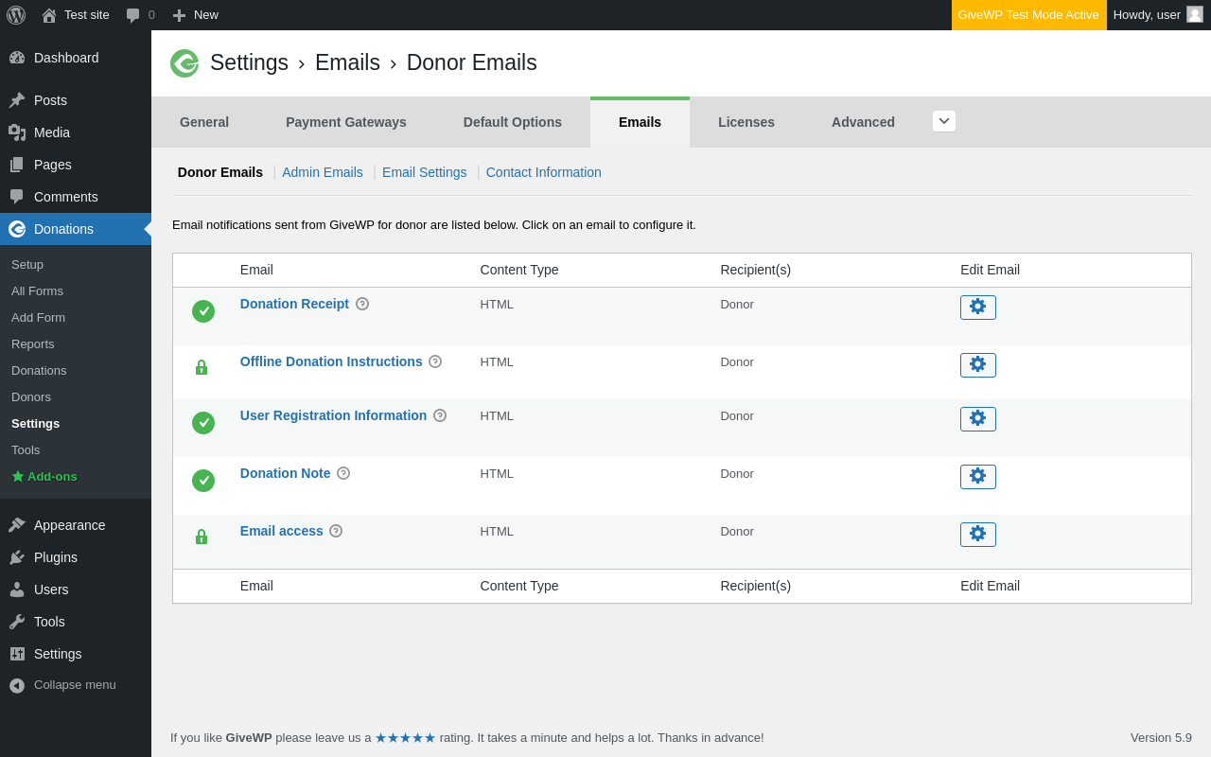
Task: Click the gear icon for Donation Receipt
Action: tap(977, 308)
